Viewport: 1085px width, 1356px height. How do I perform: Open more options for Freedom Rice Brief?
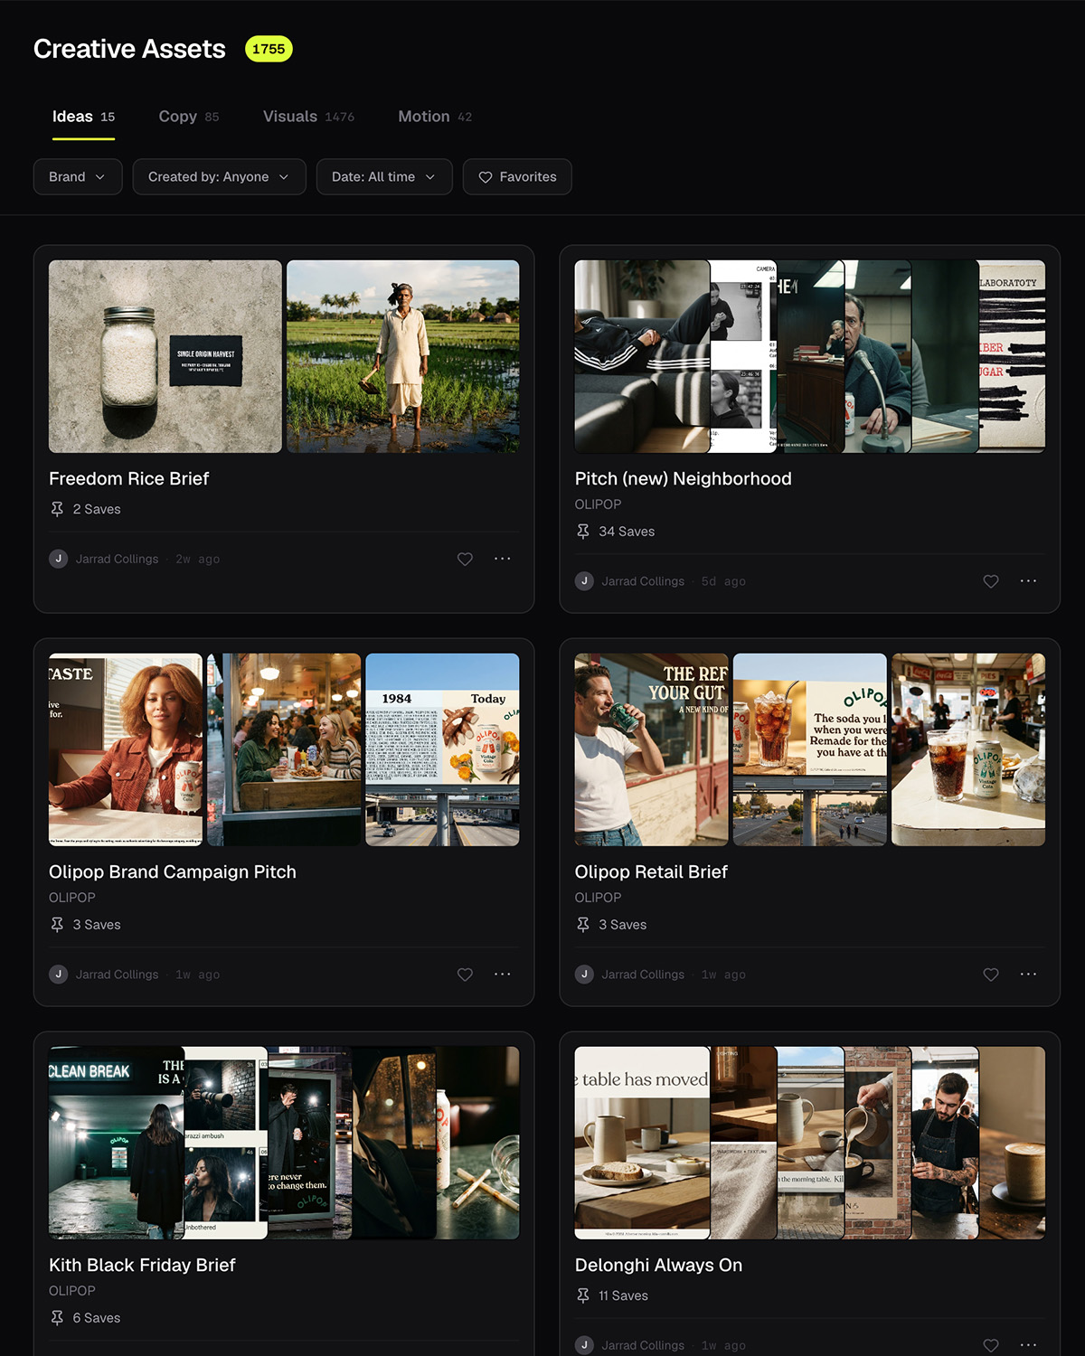503,559
